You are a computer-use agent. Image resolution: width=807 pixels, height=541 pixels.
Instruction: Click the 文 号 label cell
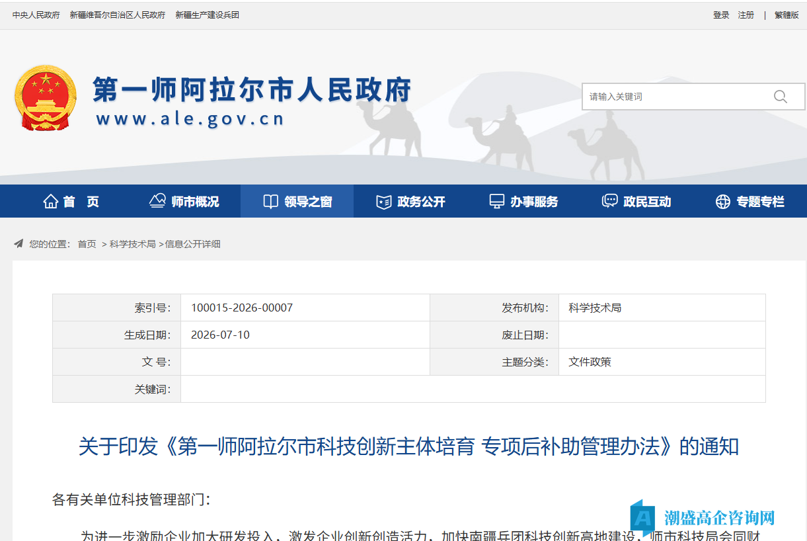click(117, 362)
